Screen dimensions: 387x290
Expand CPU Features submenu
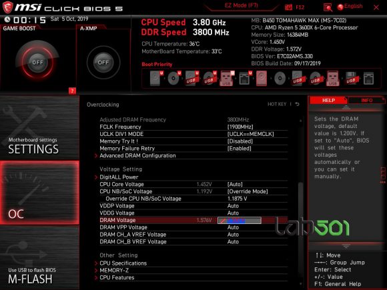(x=117, y=277)
